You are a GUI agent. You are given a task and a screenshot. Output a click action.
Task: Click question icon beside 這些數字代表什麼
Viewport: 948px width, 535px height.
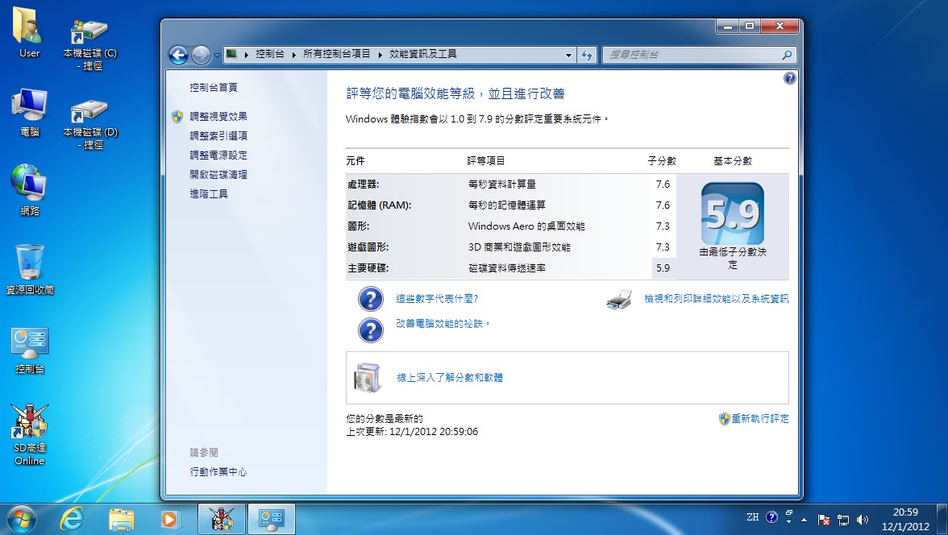(x=371, y=299)
